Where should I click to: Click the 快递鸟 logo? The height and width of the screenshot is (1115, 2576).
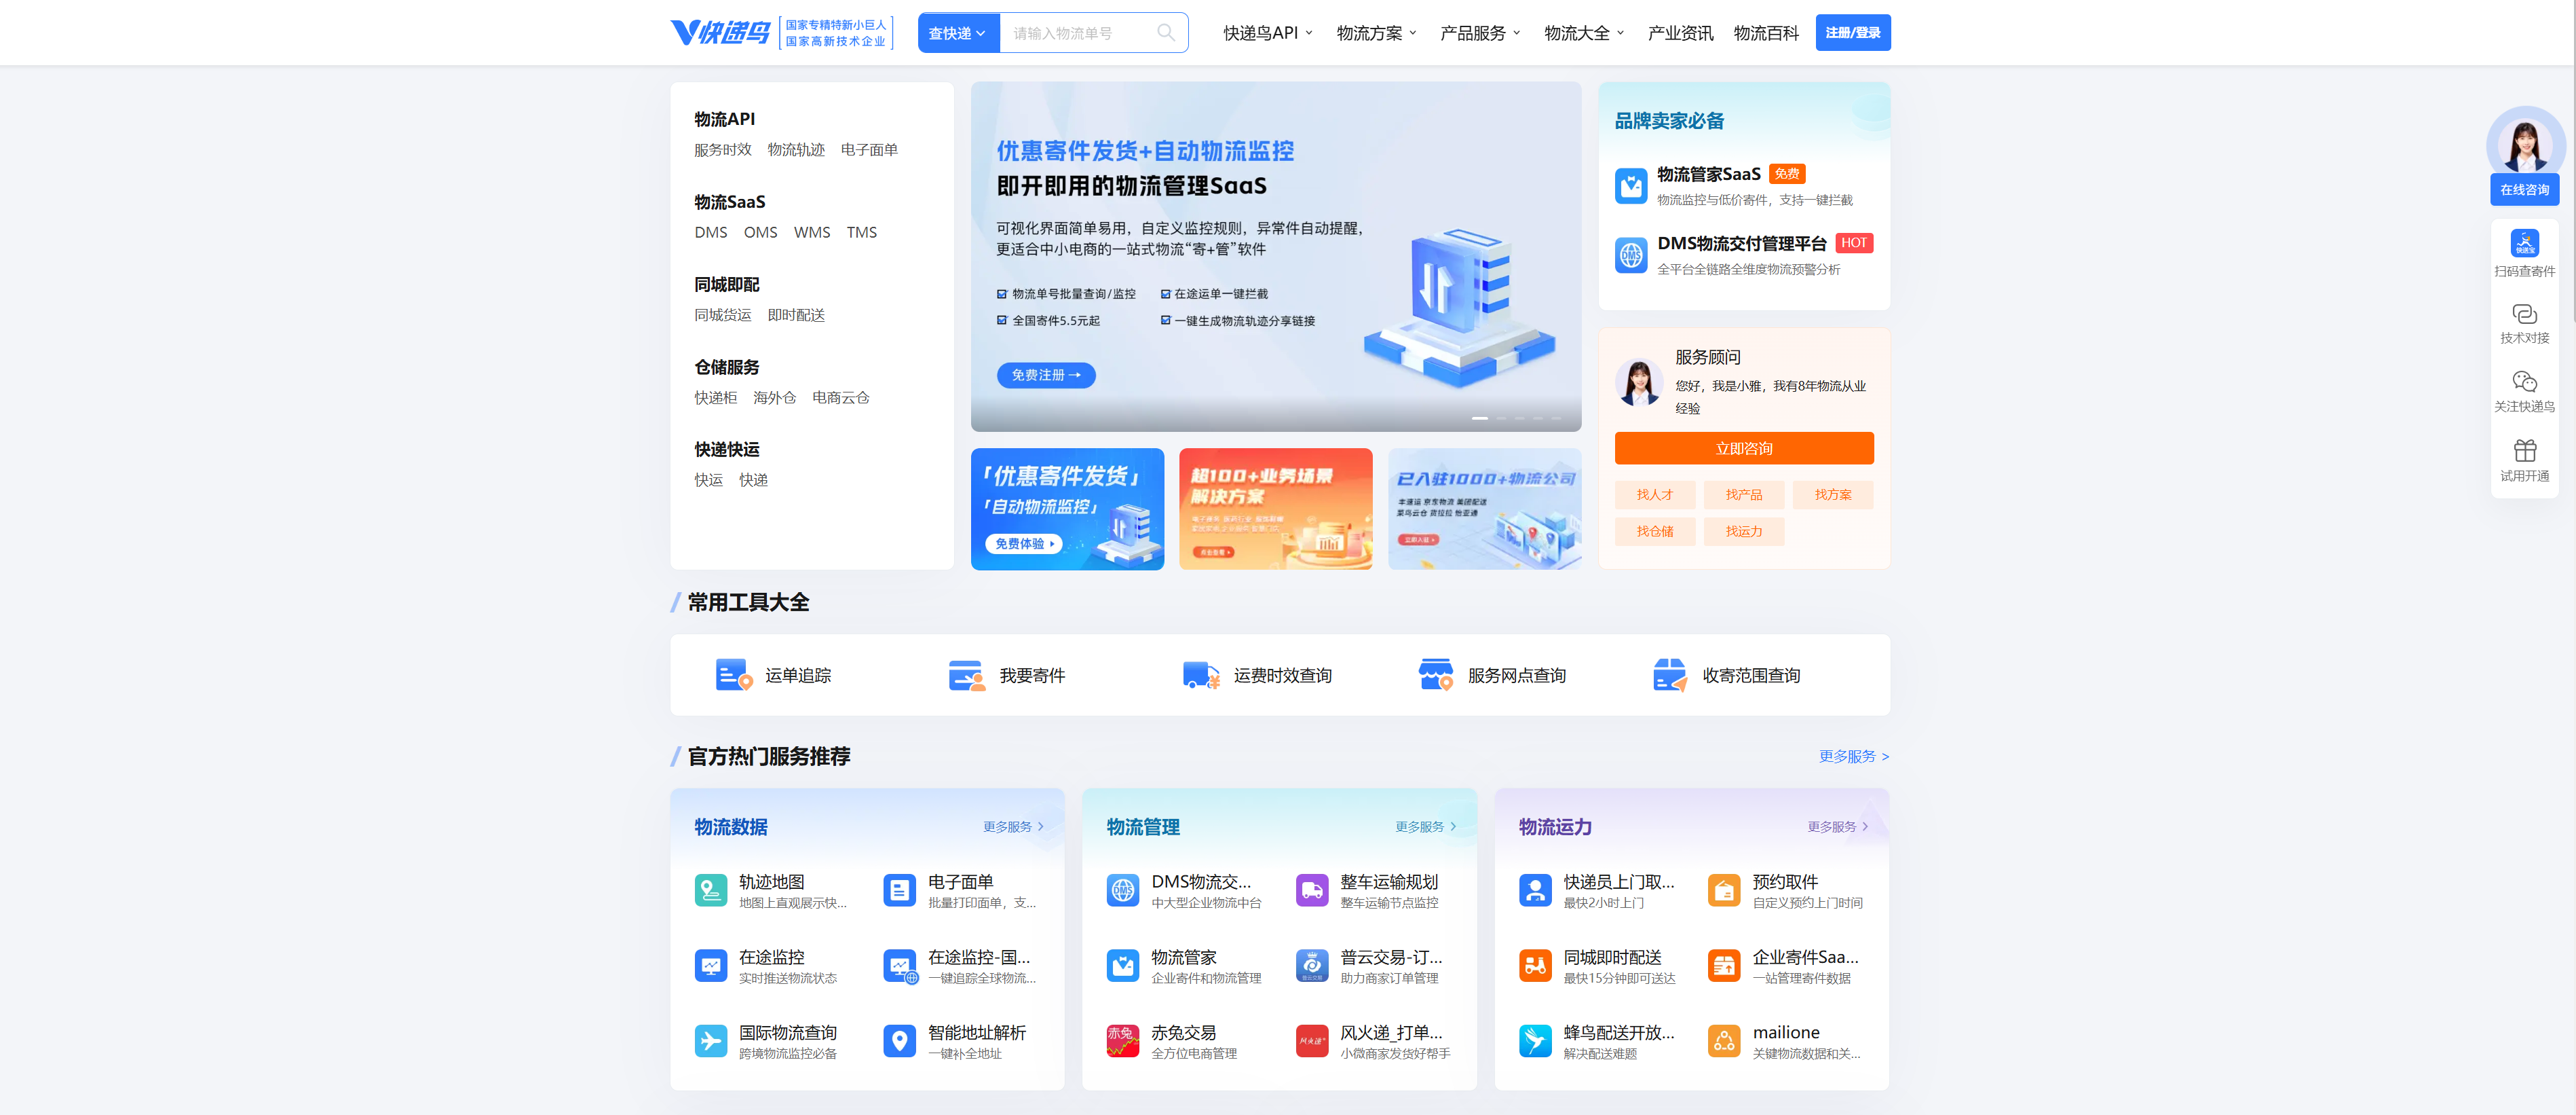click(720, 33)
